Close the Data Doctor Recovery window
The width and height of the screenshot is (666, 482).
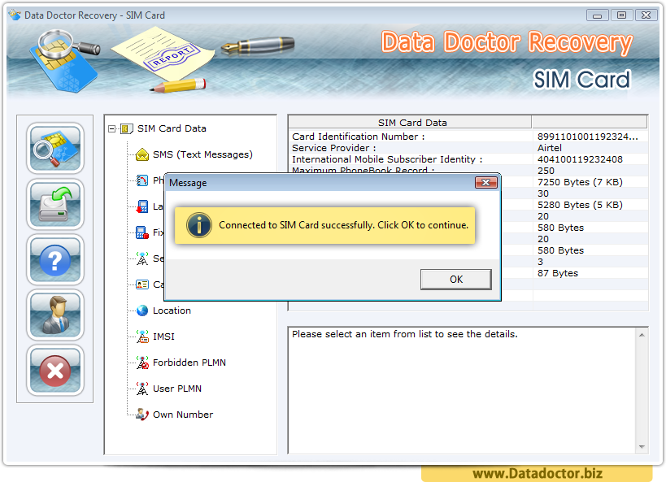pos(646,15)
